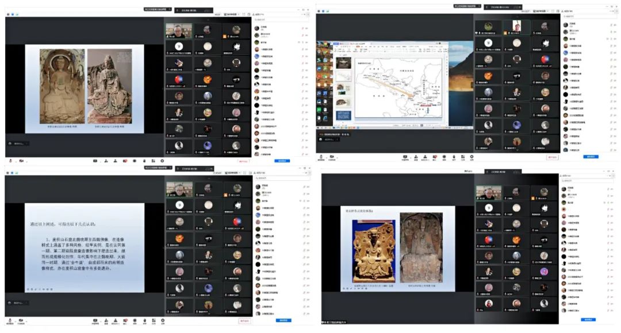
Task: Click fullscreen icon in map slide window header
Action: [x=558, y=11]
